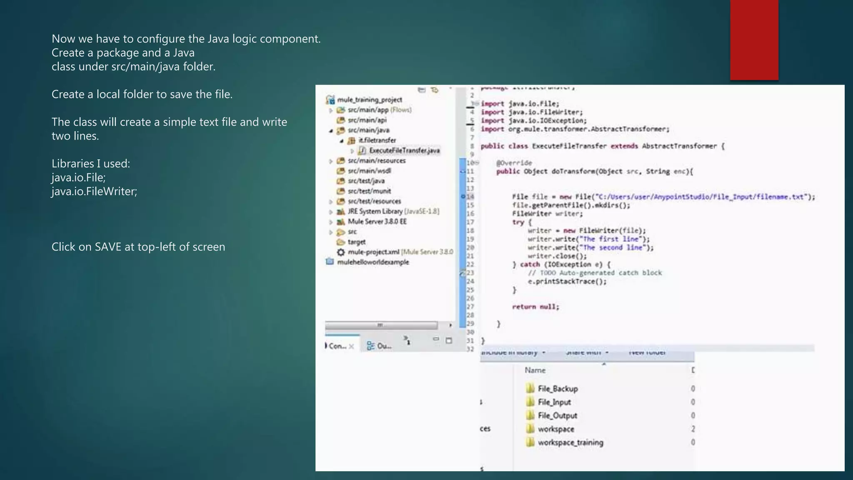Click the Maximize icon of the Console panel
The width and height of the screenshot is (853, 480).
coord(449,340)
